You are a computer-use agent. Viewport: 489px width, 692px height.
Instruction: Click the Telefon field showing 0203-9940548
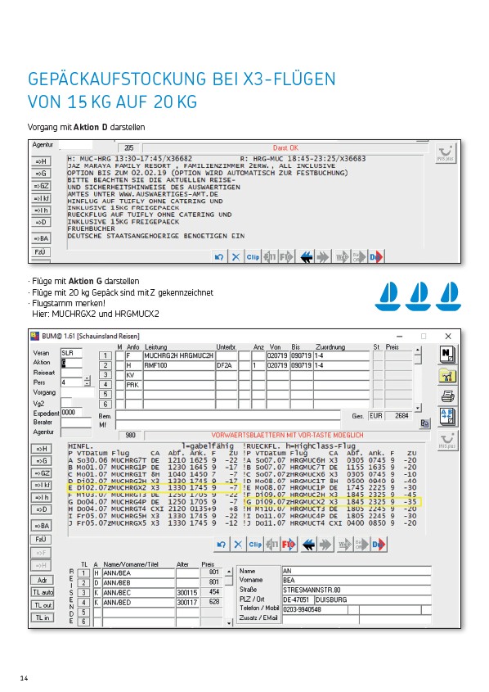pyautogui.click(x=315, y=609)
